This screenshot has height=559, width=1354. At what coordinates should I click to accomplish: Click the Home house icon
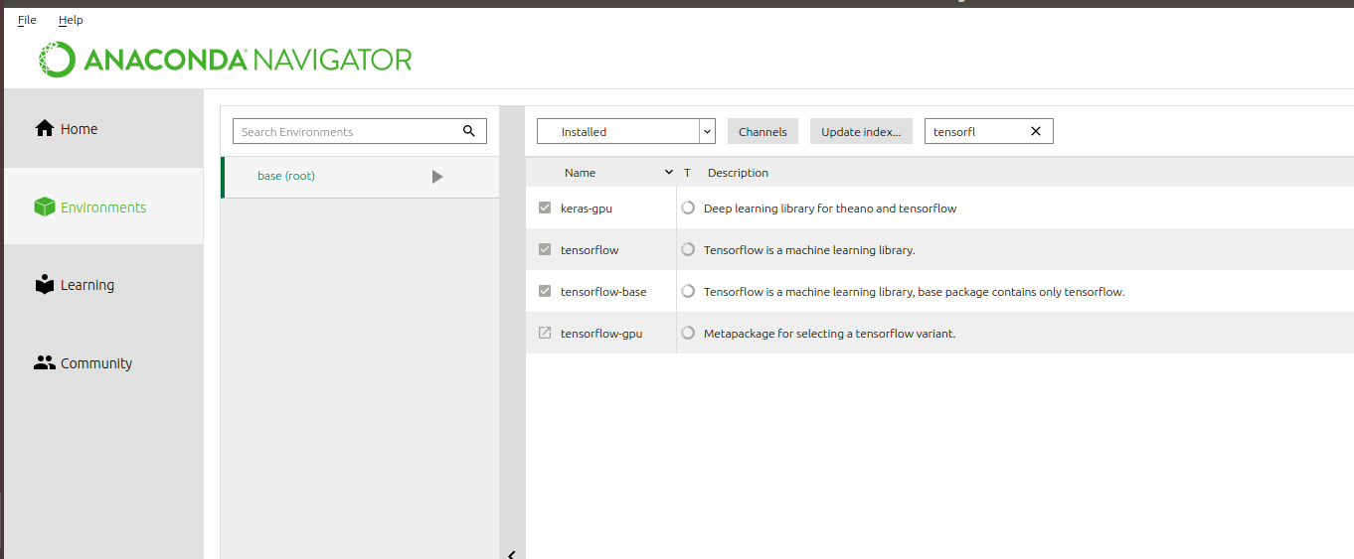pyautogui.click(x=44, y=128)
